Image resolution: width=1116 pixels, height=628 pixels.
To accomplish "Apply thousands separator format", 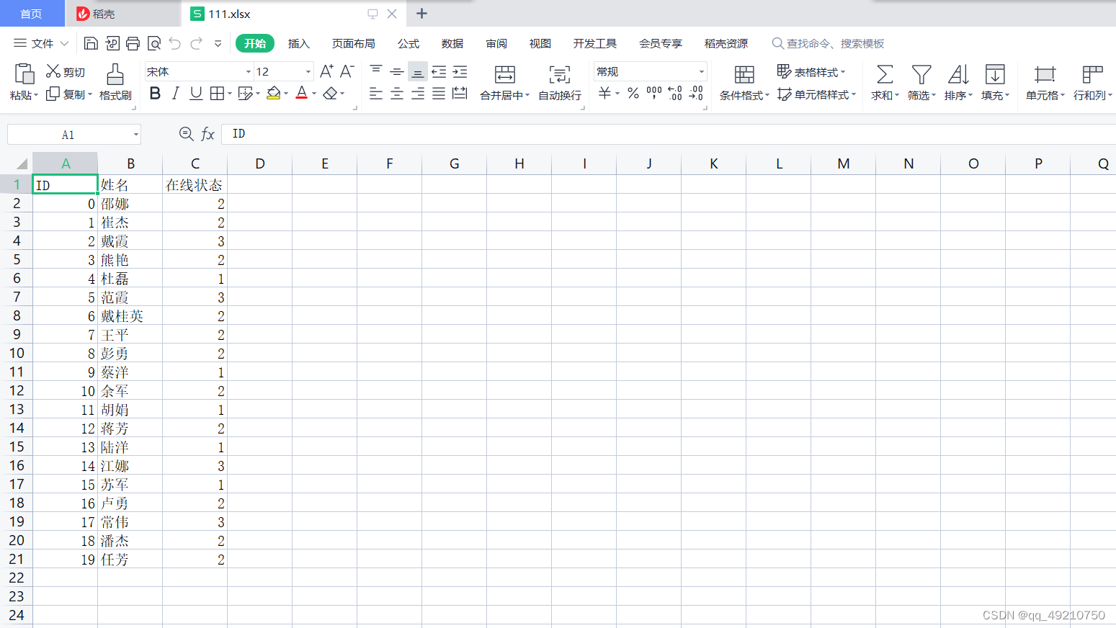I will tap(653, 93).
